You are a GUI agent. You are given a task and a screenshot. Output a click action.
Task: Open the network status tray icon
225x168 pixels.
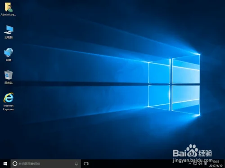pyautogui.click(x=195, y=164)
